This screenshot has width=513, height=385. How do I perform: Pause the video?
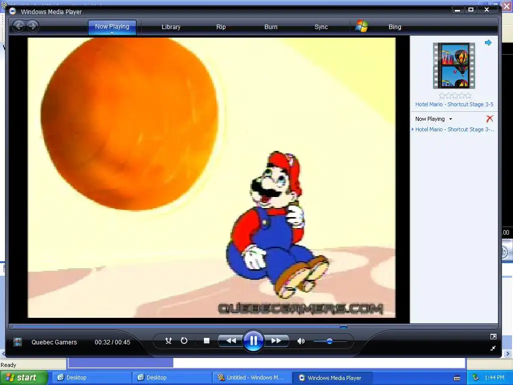(x=253, y=341)
